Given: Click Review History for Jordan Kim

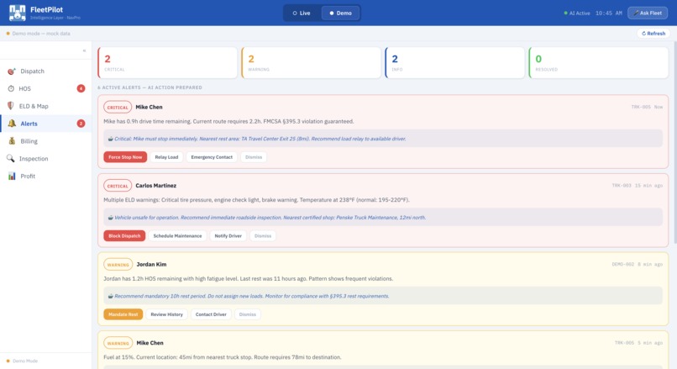Looking at the screenshot, I should pos(166,314).
